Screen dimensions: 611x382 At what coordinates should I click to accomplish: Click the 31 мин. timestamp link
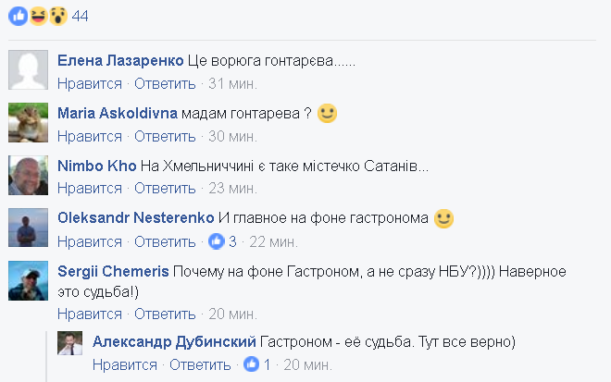coord(232,84)
